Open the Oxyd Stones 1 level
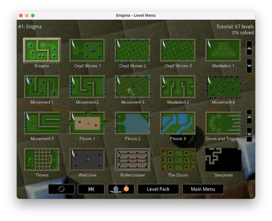 coord(87,50)
